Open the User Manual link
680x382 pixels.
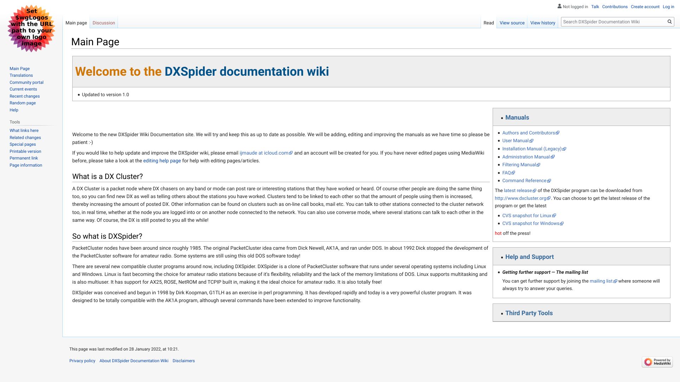[517, 140]
